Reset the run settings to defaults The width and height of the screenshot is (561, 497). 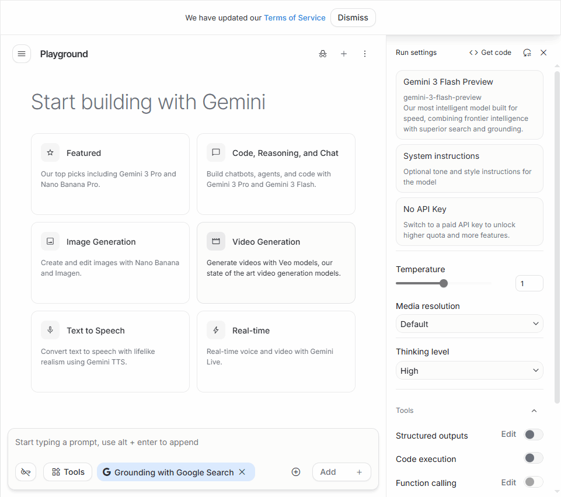pos(527,52)
